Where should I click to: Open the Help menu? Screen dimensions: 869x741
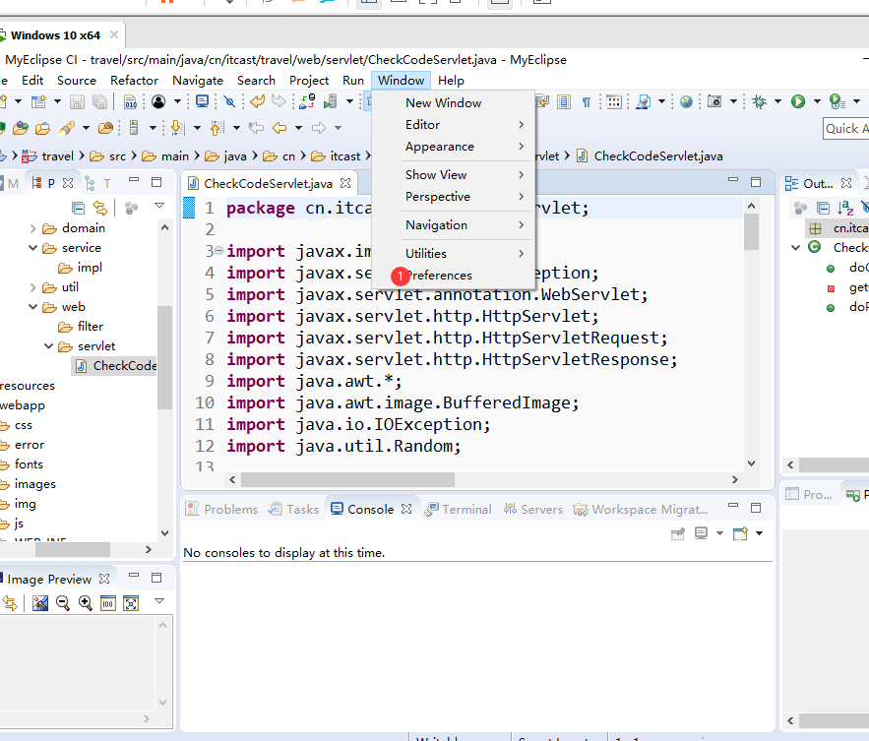pos(451,81)
